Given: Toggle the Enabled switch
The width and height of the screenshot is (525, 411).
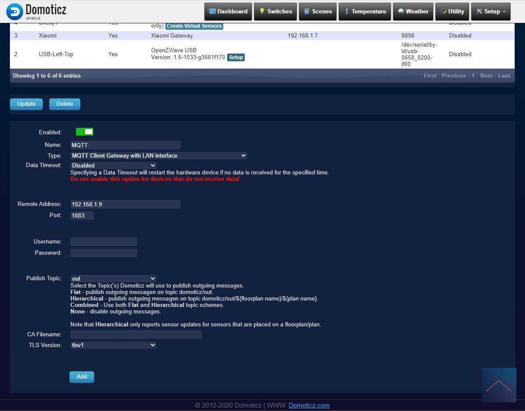Looking at the screenshot, I should (x=85, y=132).
